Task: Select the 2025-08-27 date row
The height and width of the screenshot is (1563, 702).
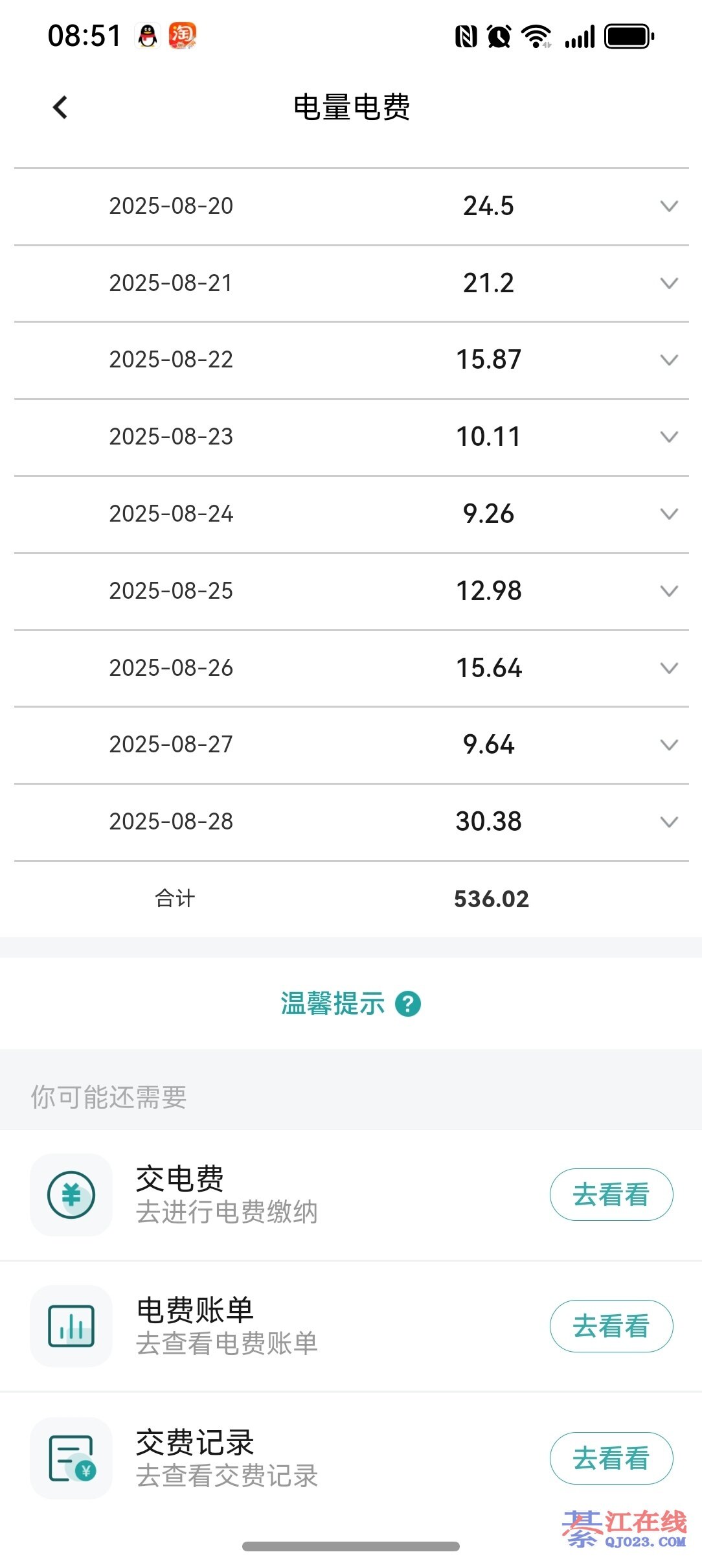Action: [171, 745]
